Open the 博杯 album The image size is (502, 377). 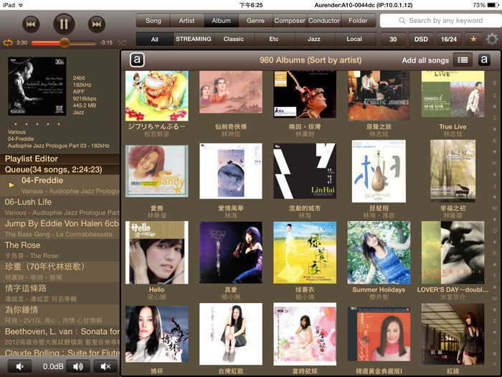157,334
